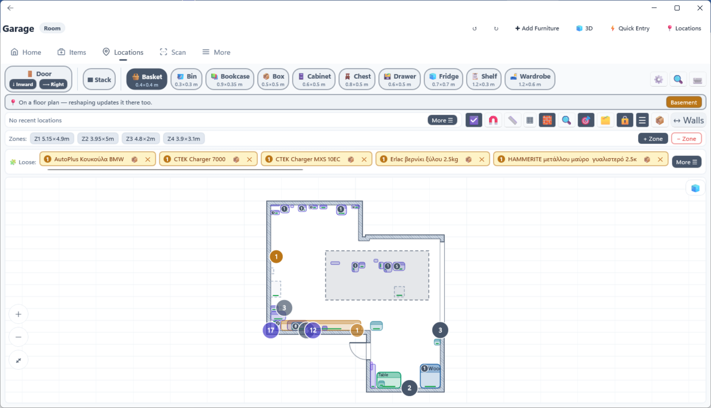Toggle the target dart tool
711x408 pixels.
[586, 120]
